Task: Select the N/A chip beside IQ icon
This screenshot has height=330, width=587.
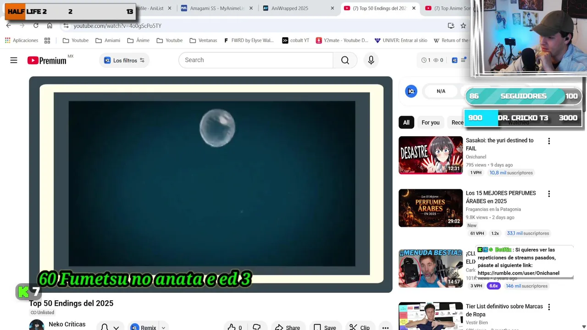Action: point(441,91)
